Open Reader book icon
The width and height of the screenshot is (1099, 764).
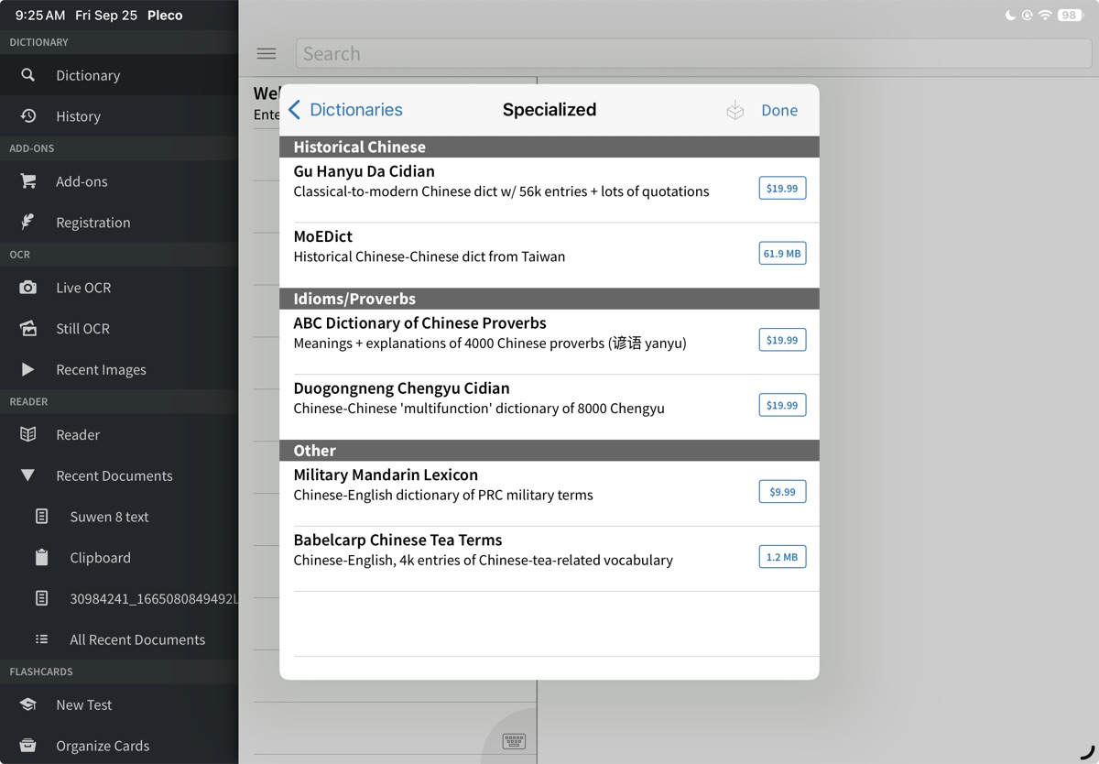(x=28, y=434)
